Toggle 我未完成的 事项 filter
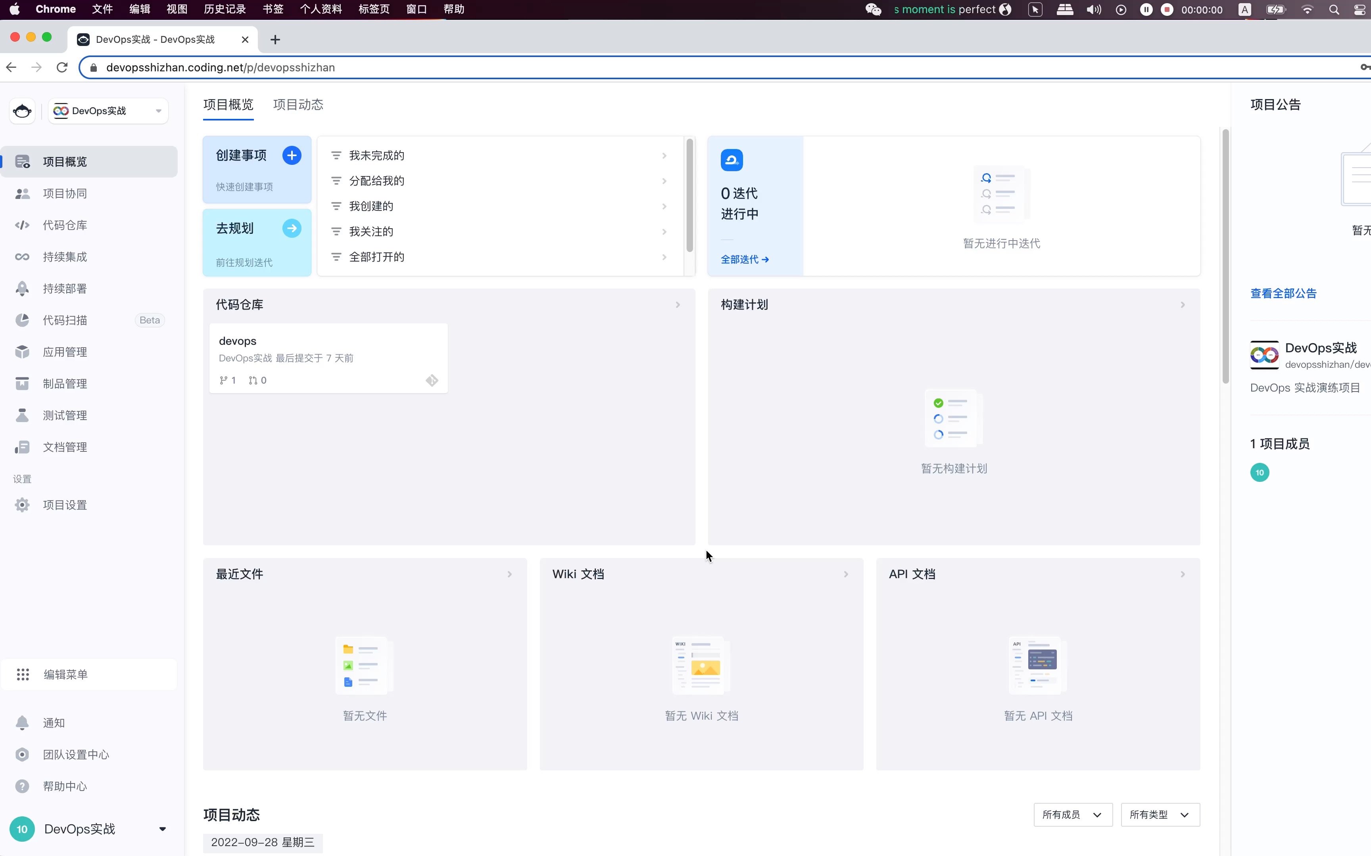This screenshot has height=856, width=1371. pos(499,155)
